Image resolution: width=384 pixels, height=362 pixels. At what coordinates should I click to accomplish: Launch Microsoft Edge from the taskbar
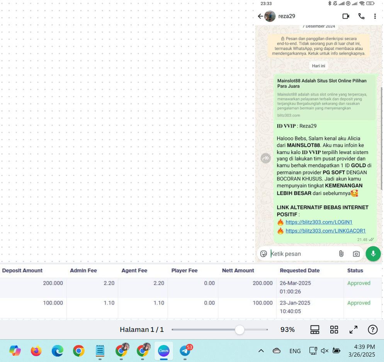pyautogui.click(x=58, y=351)
